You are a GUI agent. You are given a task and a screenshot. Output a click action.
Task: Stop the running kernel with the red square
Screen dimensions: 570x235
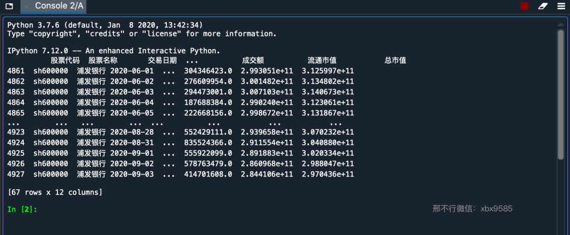coord(524,6)
